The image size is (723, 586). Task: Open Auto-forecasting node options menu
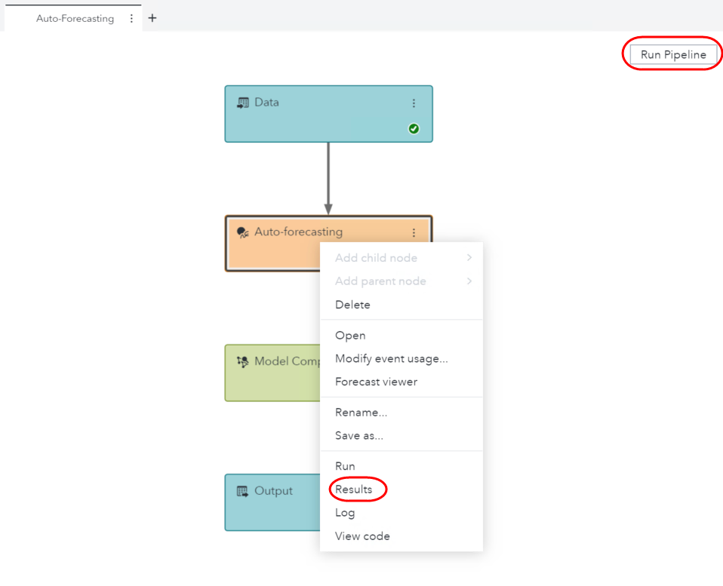point(414,233)
